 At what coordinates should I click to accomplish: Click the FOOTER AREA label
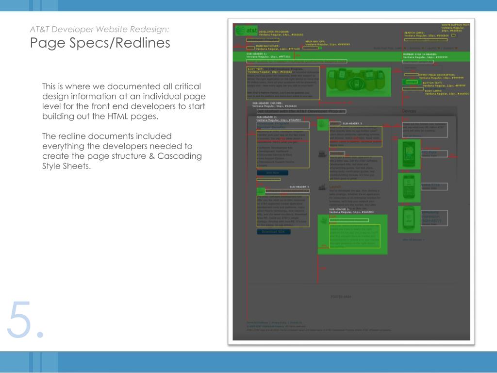(341, 297)
